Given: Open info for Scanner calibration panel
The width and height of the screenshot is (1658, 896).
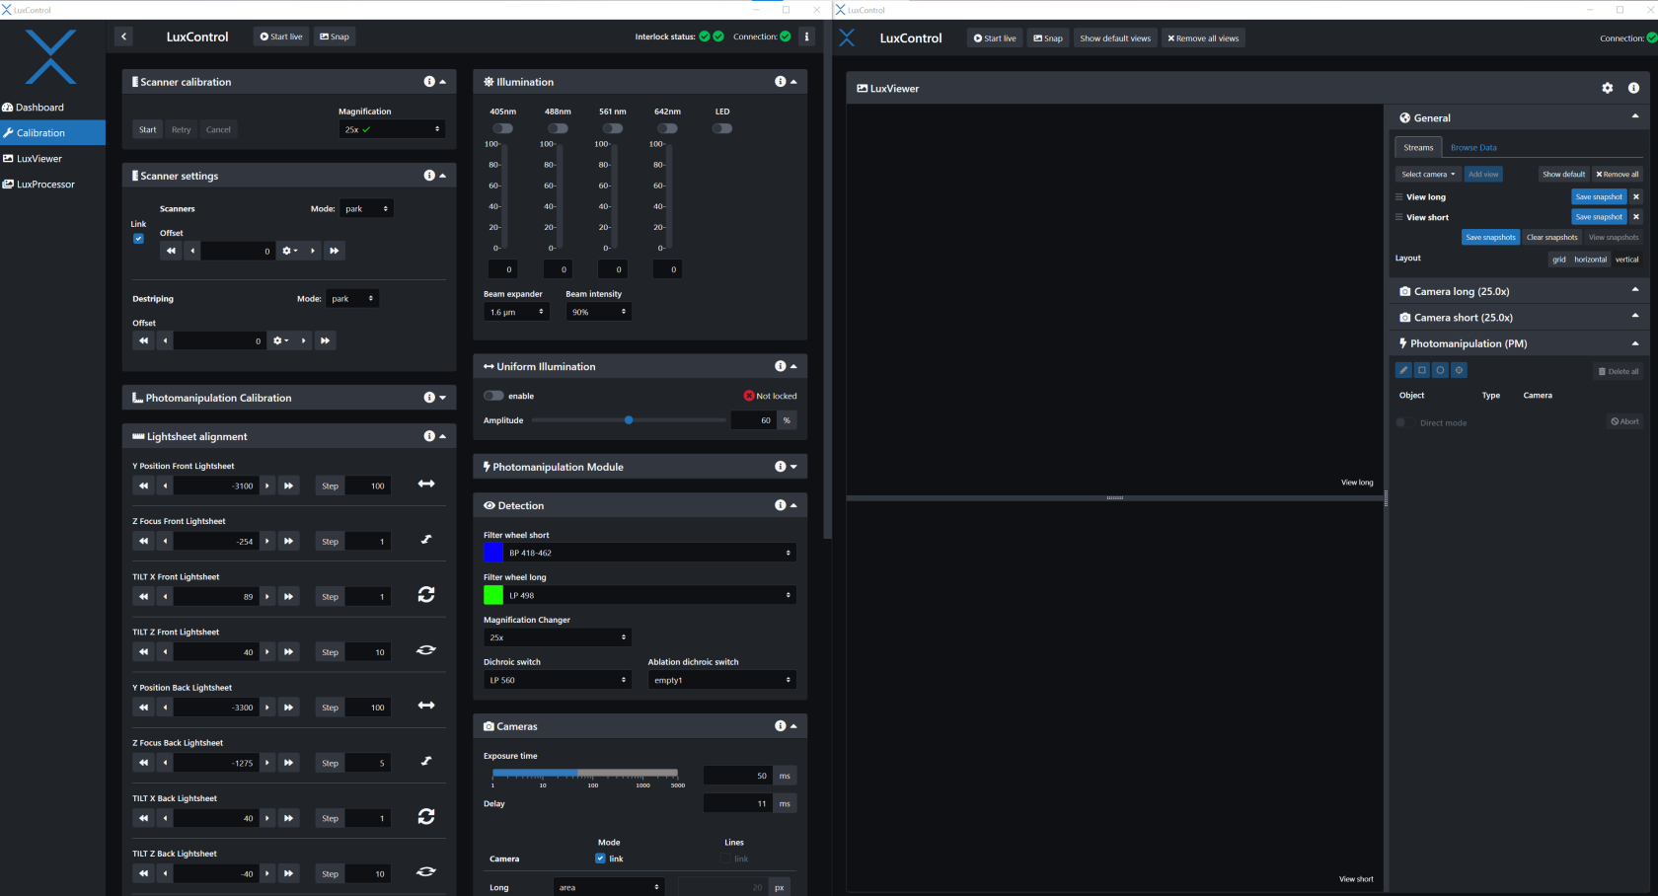Looking at the screenshot, I should coord(429,82).
